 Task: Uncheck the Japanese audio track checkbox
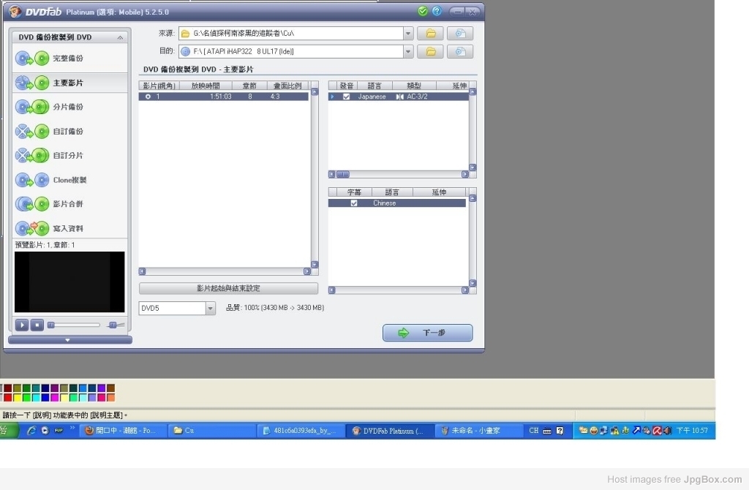point(347,97)
